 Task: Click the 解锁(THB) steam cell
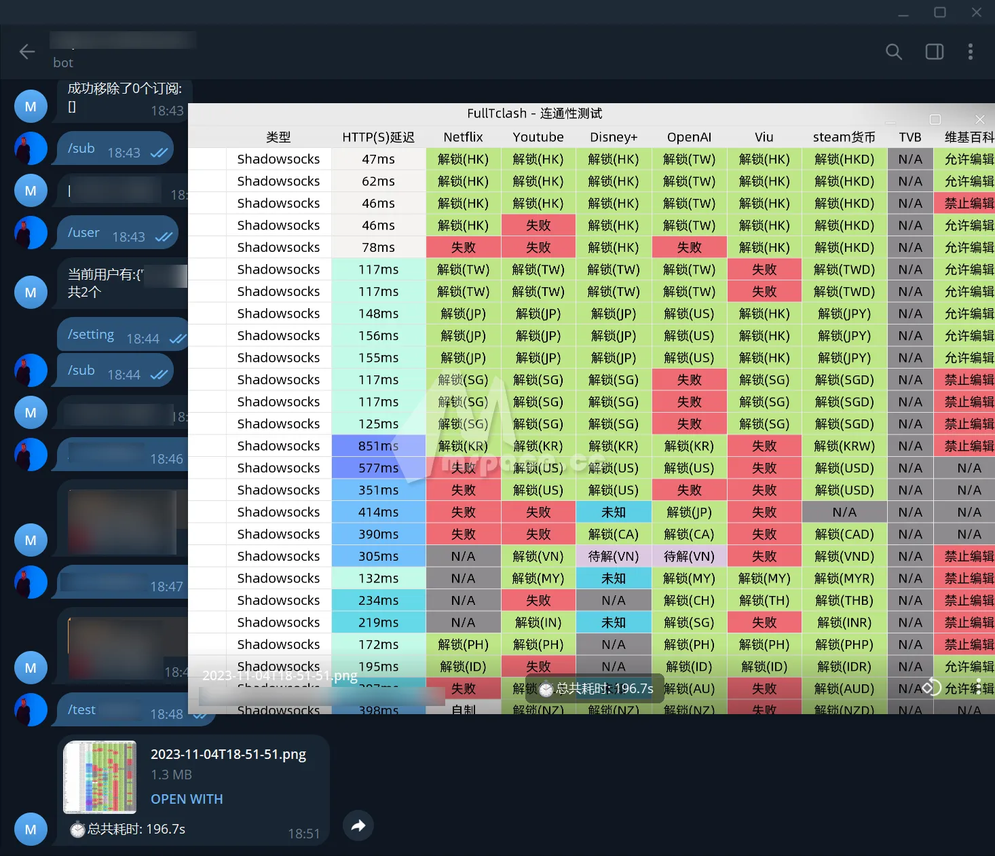844,600
